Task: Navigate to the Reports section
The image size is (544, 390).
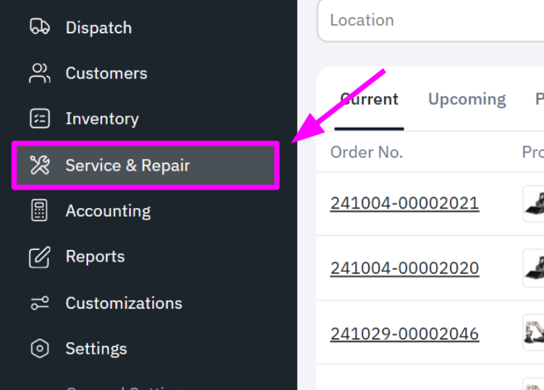Action: tap(95, 257)
